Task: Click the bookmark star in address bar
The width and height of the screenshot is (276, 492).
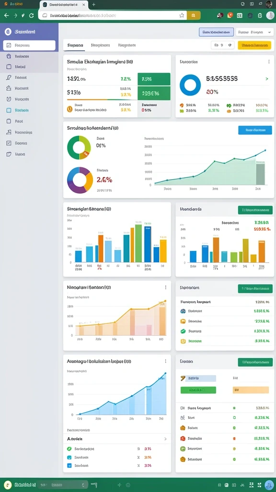Action: click(182, 15)
